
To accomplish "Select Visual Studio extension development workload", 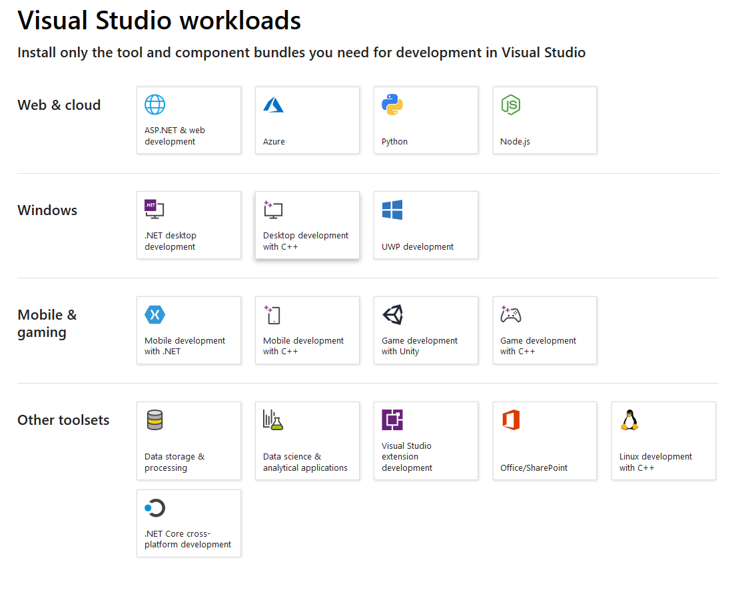I will 426,441.
